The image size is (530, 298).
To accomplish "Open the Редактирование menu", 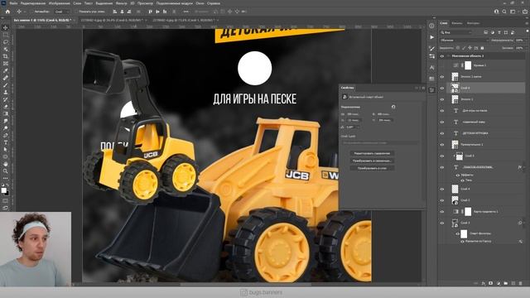I will tap(33, 3).
